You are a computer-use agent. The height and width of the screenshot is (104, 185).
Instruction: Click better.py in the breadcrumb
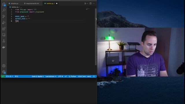tap(15, 7)
